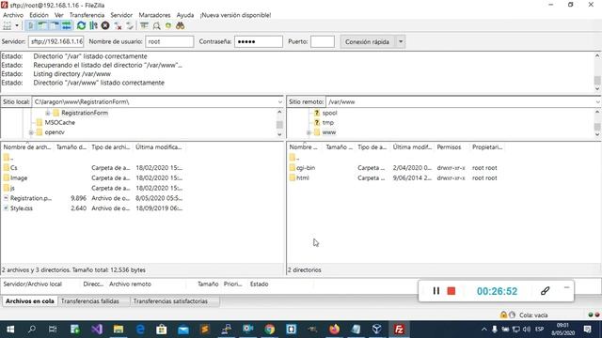Expand the RegistrationForm tree node

(x=48, y=113)
